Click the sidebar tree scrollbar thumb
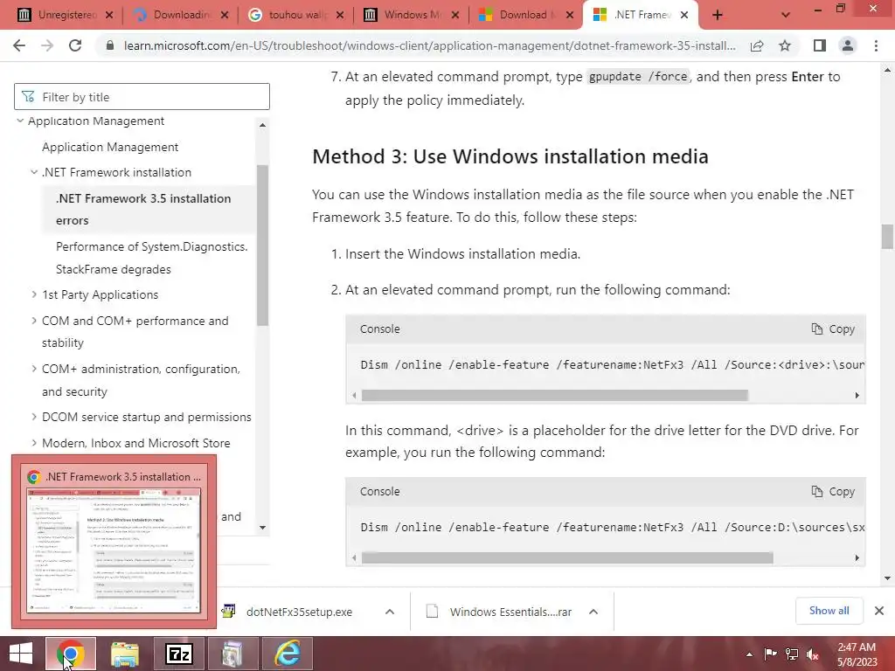This screenshot has height=671, width=895. tap(262, 246)
